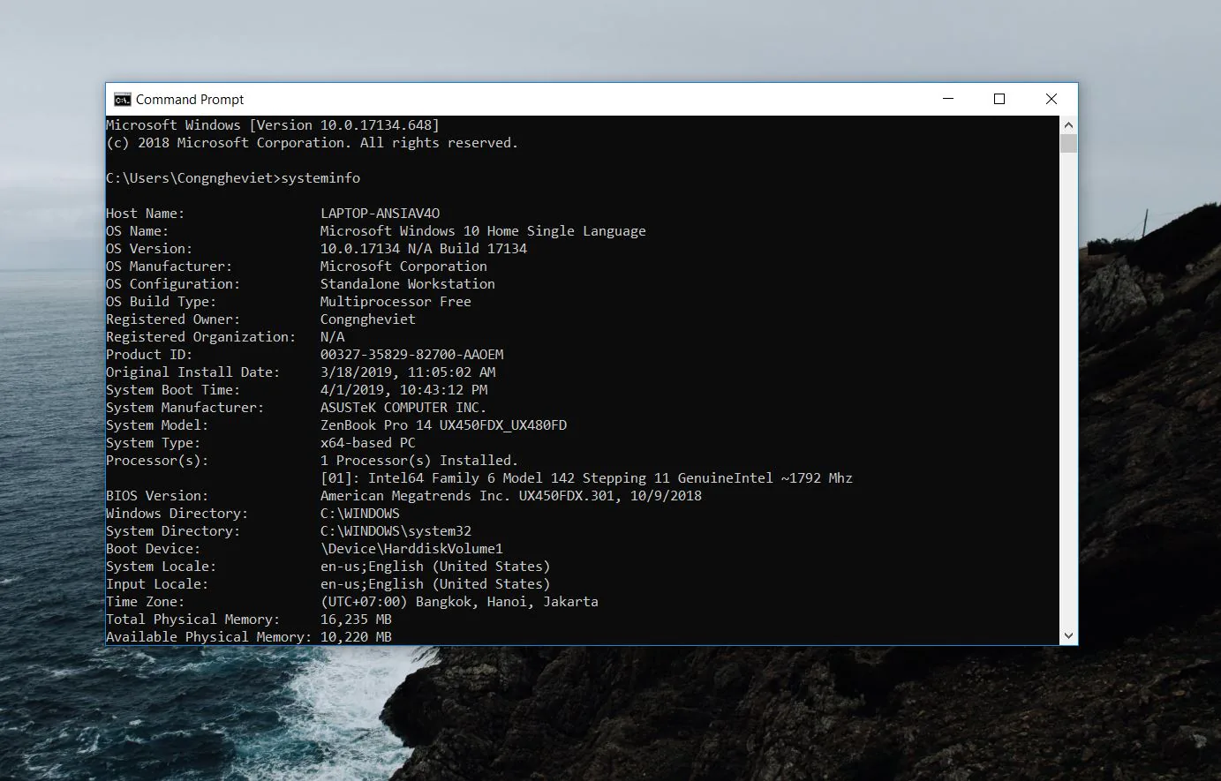Click the 'Registered Organization:' label
This screenshot has height=781, width=1221.
point(201,337)
